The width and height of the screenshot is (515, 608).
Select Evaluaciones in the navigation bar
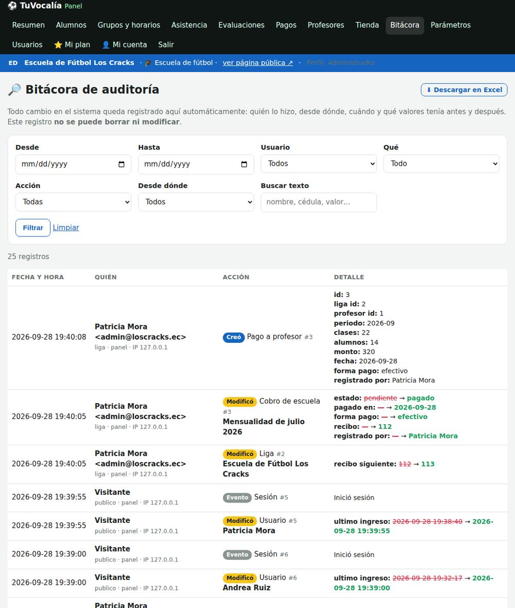tap(241, 25)
